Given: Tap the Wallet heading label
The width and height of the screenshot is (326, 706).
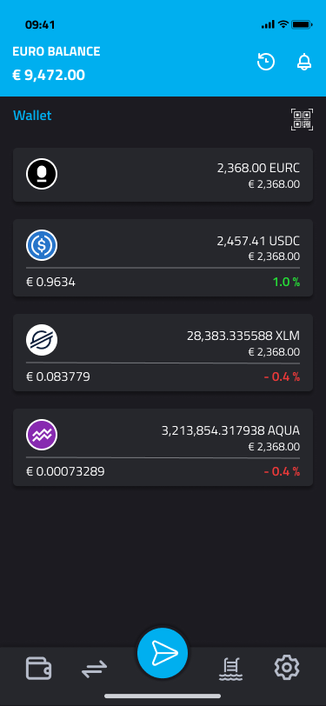Looking at the screenshot, I should pyautogui.click(x=32, y=116).
